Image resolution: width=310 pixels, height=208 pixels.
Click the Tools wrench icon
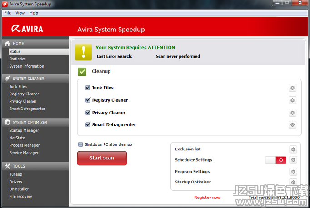[x=7, y=166]
